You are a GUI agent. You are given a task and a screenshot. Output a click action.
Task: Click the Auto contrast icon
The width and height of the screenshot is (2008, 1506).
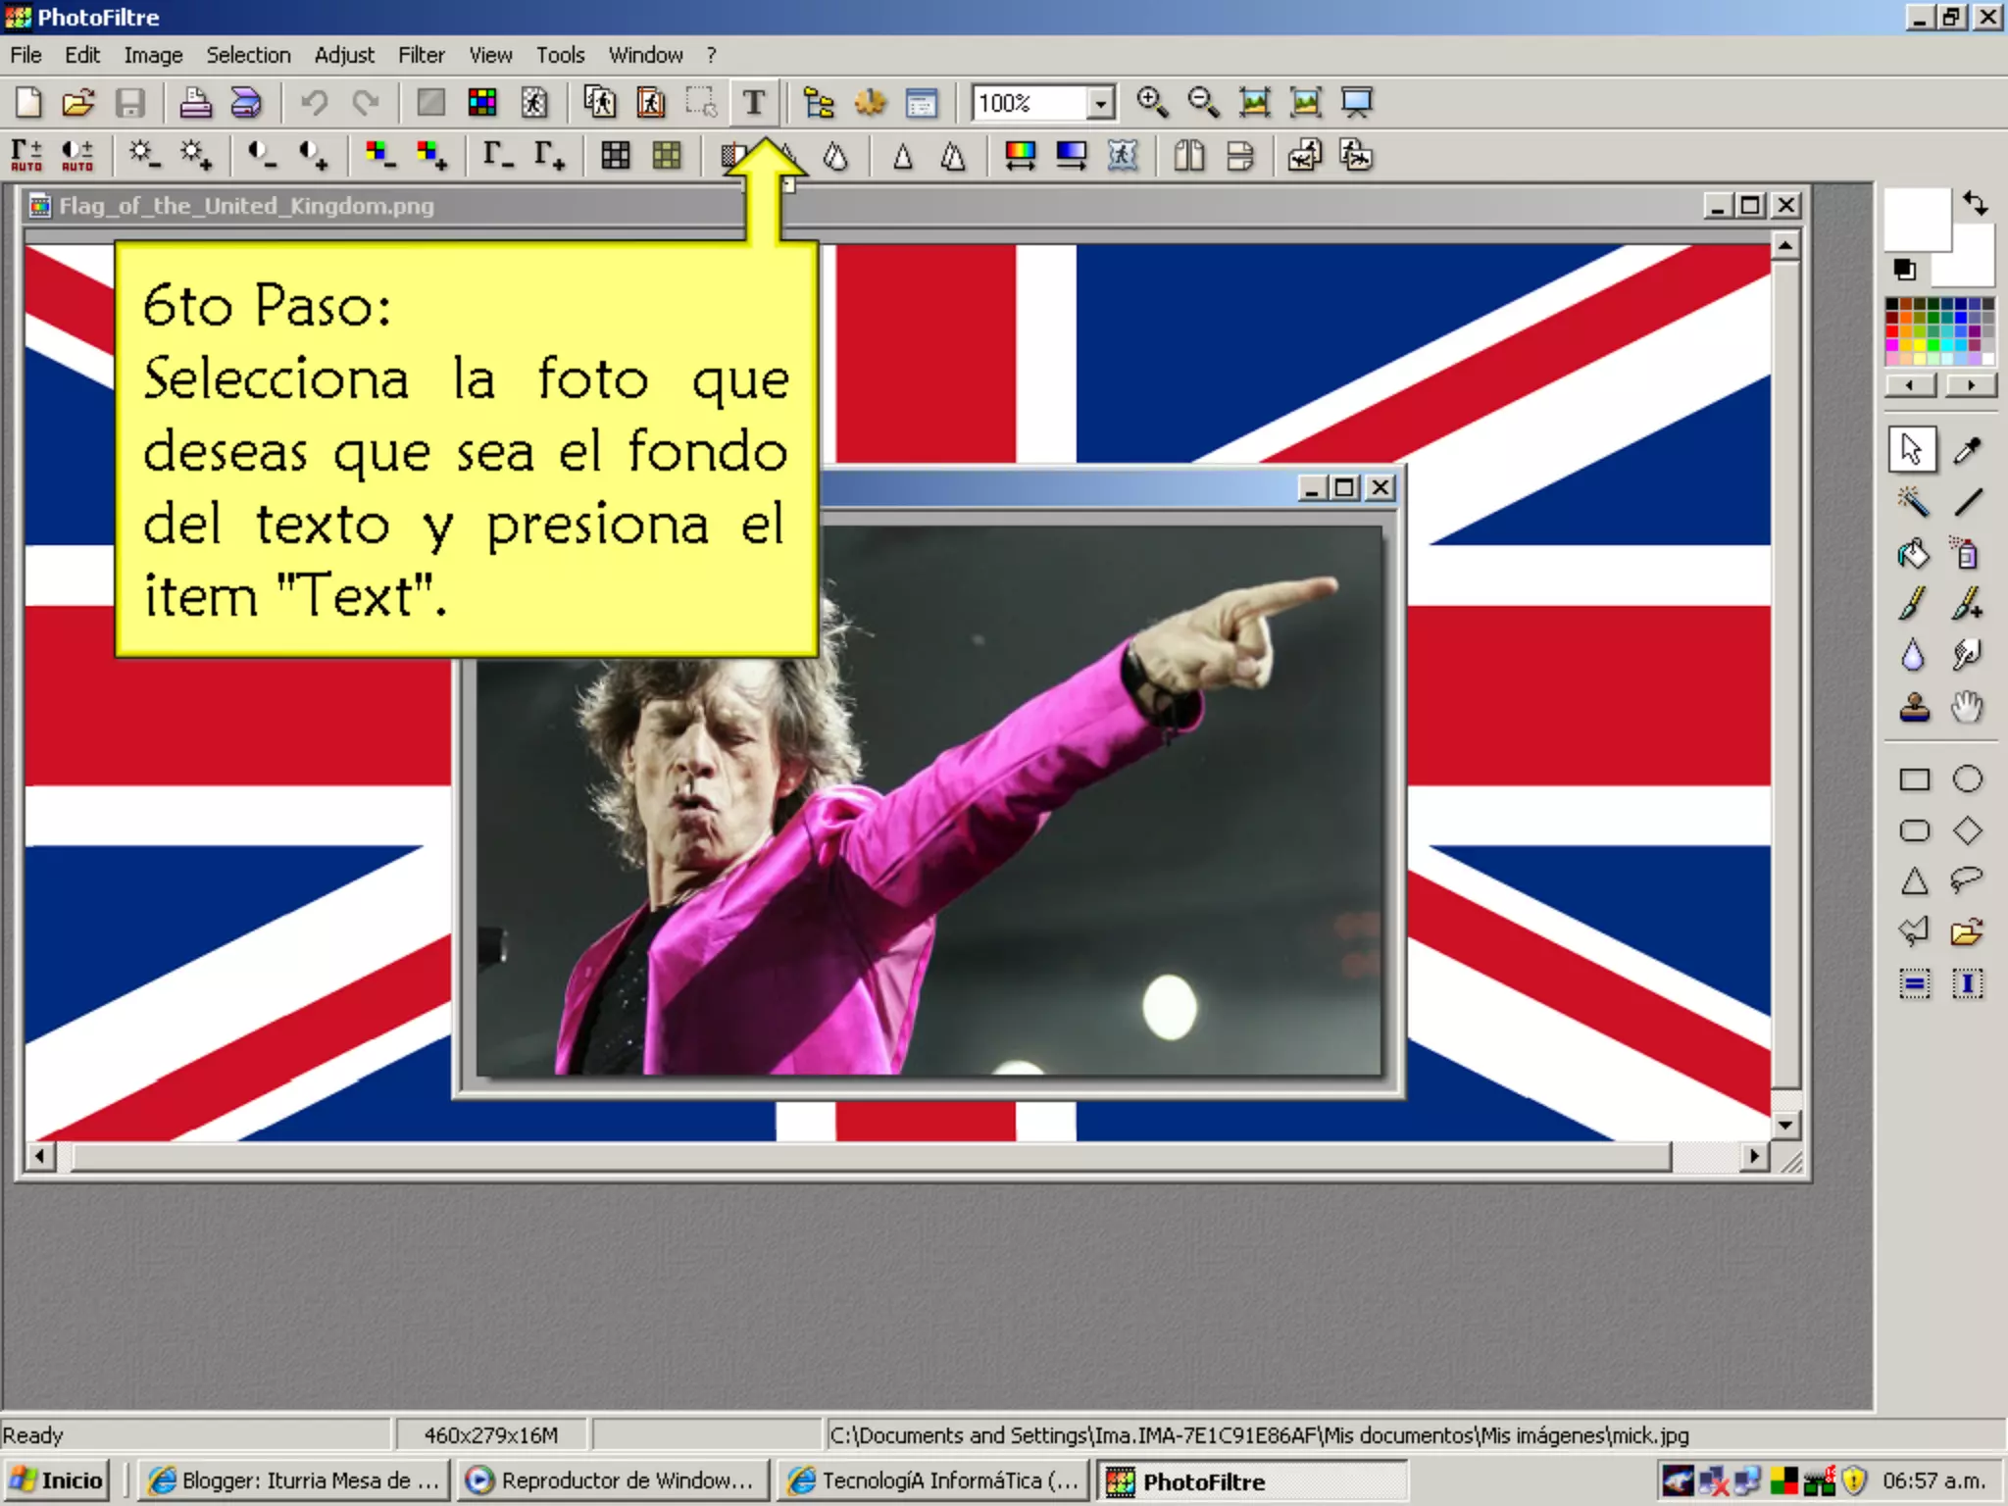click(x=77, y=155)
